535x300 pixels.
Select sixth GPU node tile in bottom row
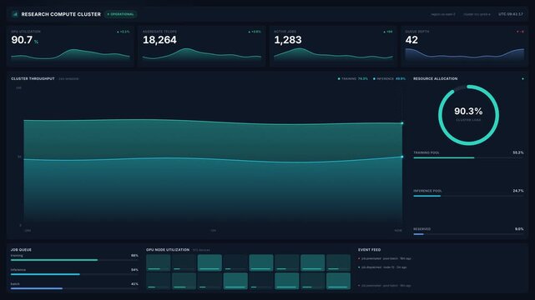click(x=287, y=281)
